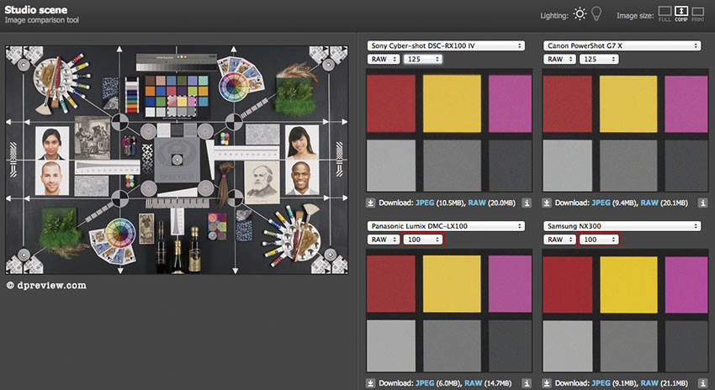Click the download icon under the Panasonic crop
Image resolution: width=715 pixels, height=390 pixels.
371,383
